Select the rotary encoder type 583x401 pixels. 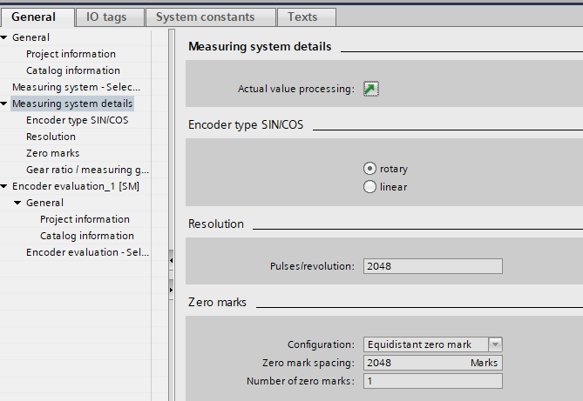[369, 169]
